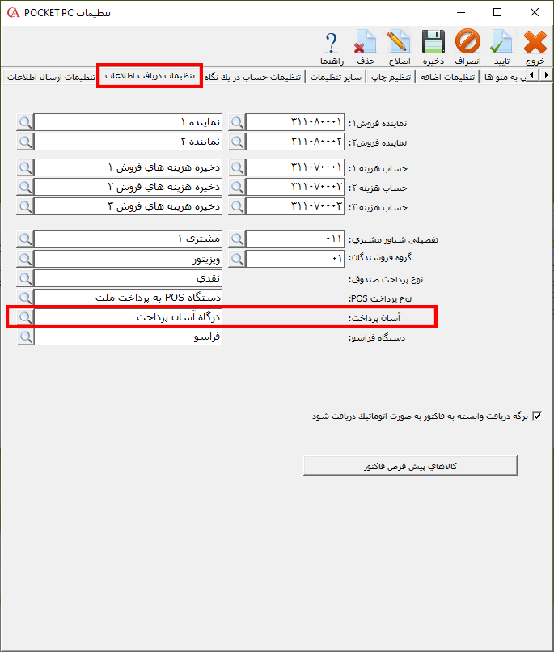Click the ذخیره (Save) floppy disk icon
The height and width of the screenshot is (652, 554).
pyautogui.click(x=434, y=45)
